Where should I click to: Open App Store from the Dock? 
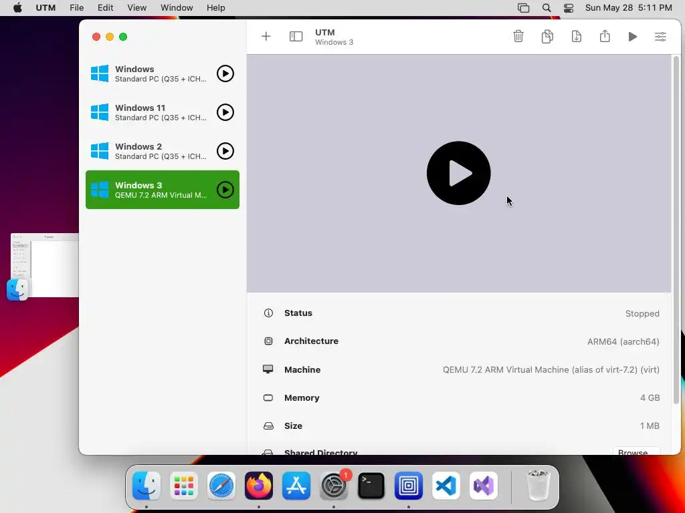point(296,486)
